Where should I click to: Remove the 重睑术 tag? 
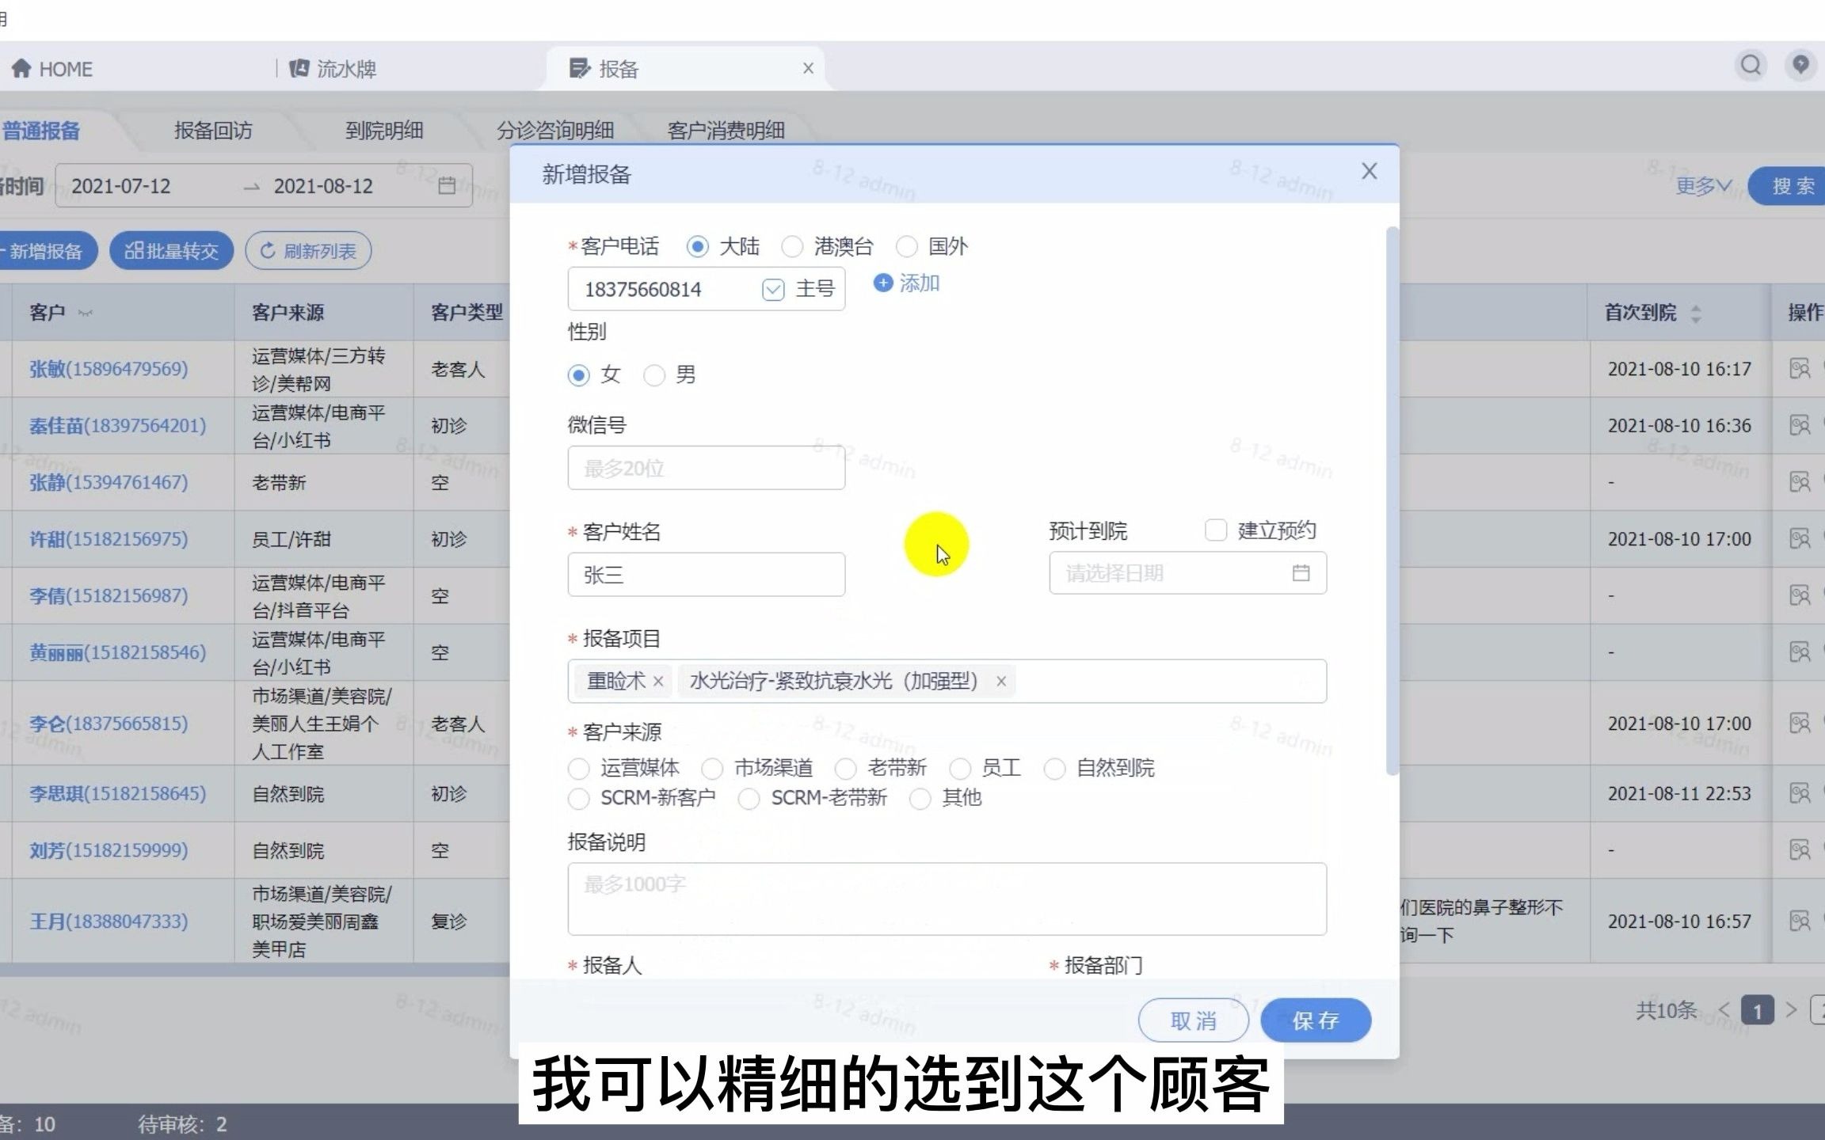pos(657,681)
